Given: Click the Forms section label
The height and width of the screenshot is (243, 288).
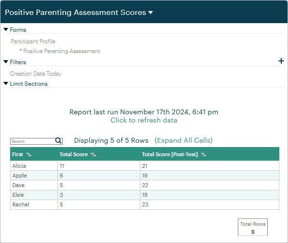Looking at the screenshot, I should coord(18,30).
